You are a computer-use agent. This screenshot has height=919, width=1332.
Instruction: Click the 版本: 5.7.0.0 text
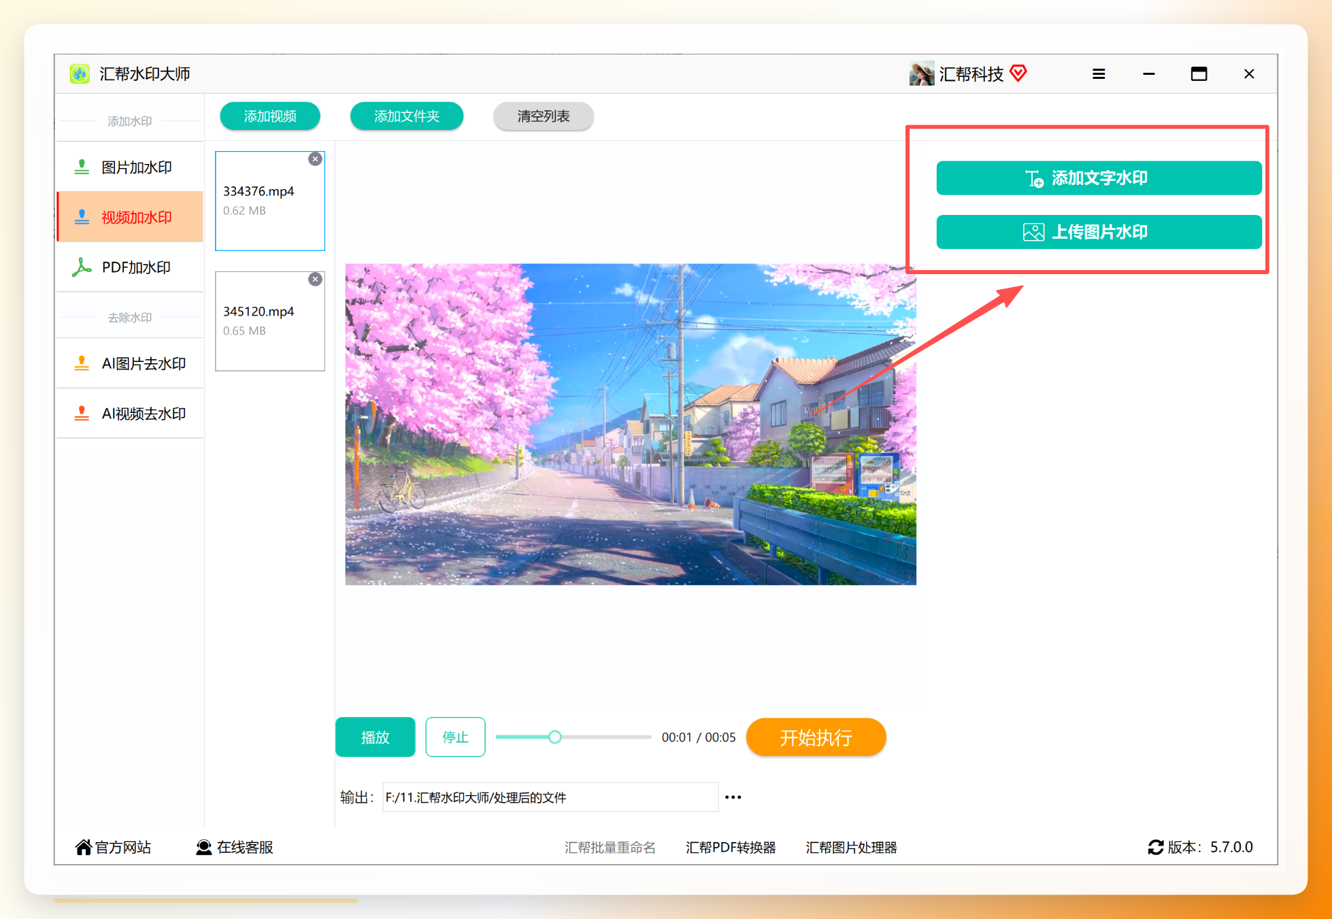[x=1210, y=847]
